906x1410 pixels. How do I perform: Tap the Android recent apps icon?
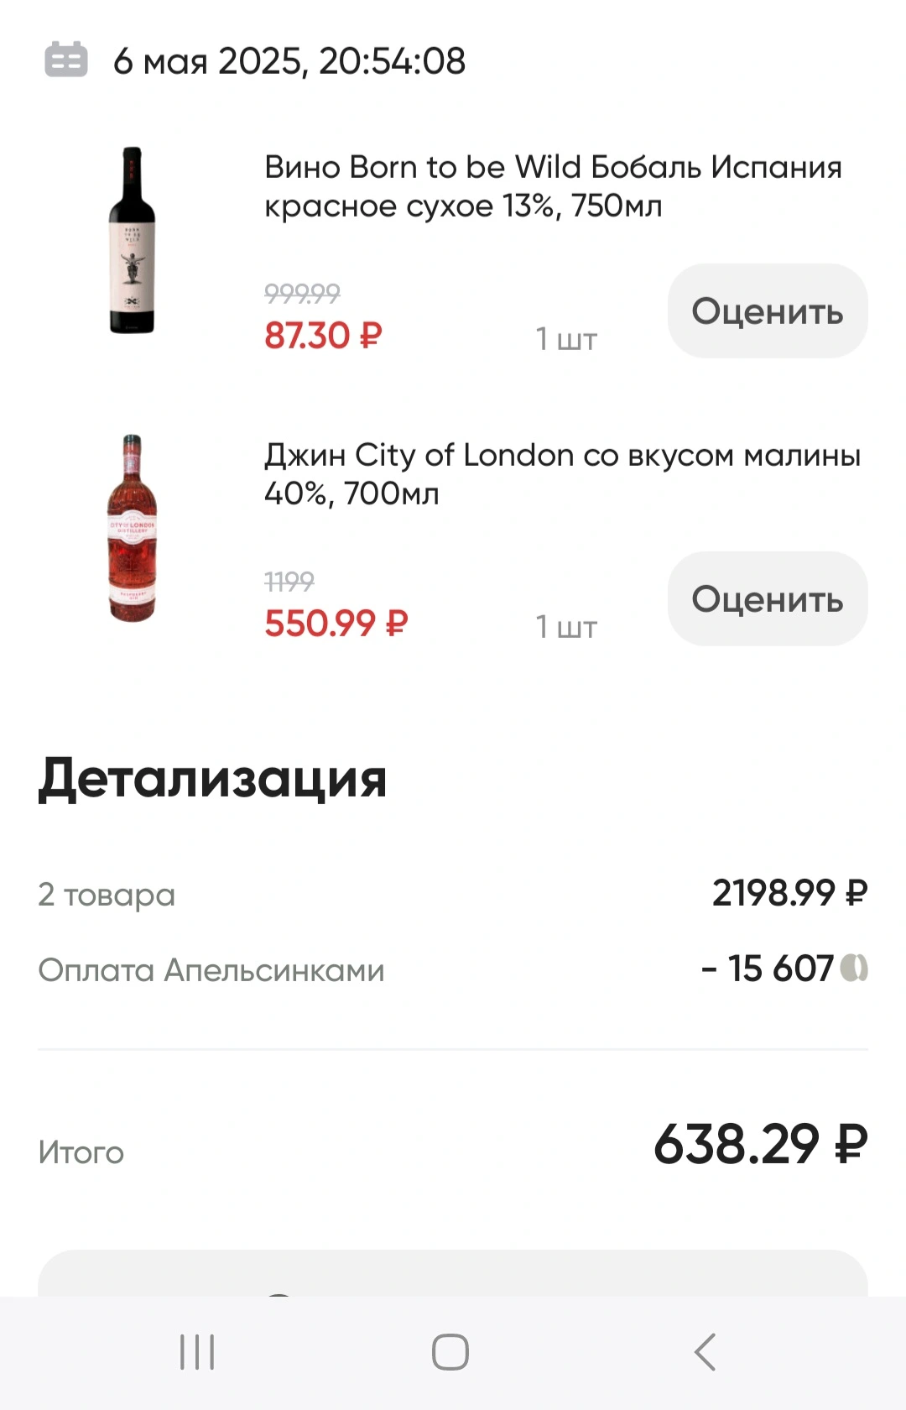pyautogui.click(x=197, y=1352)
